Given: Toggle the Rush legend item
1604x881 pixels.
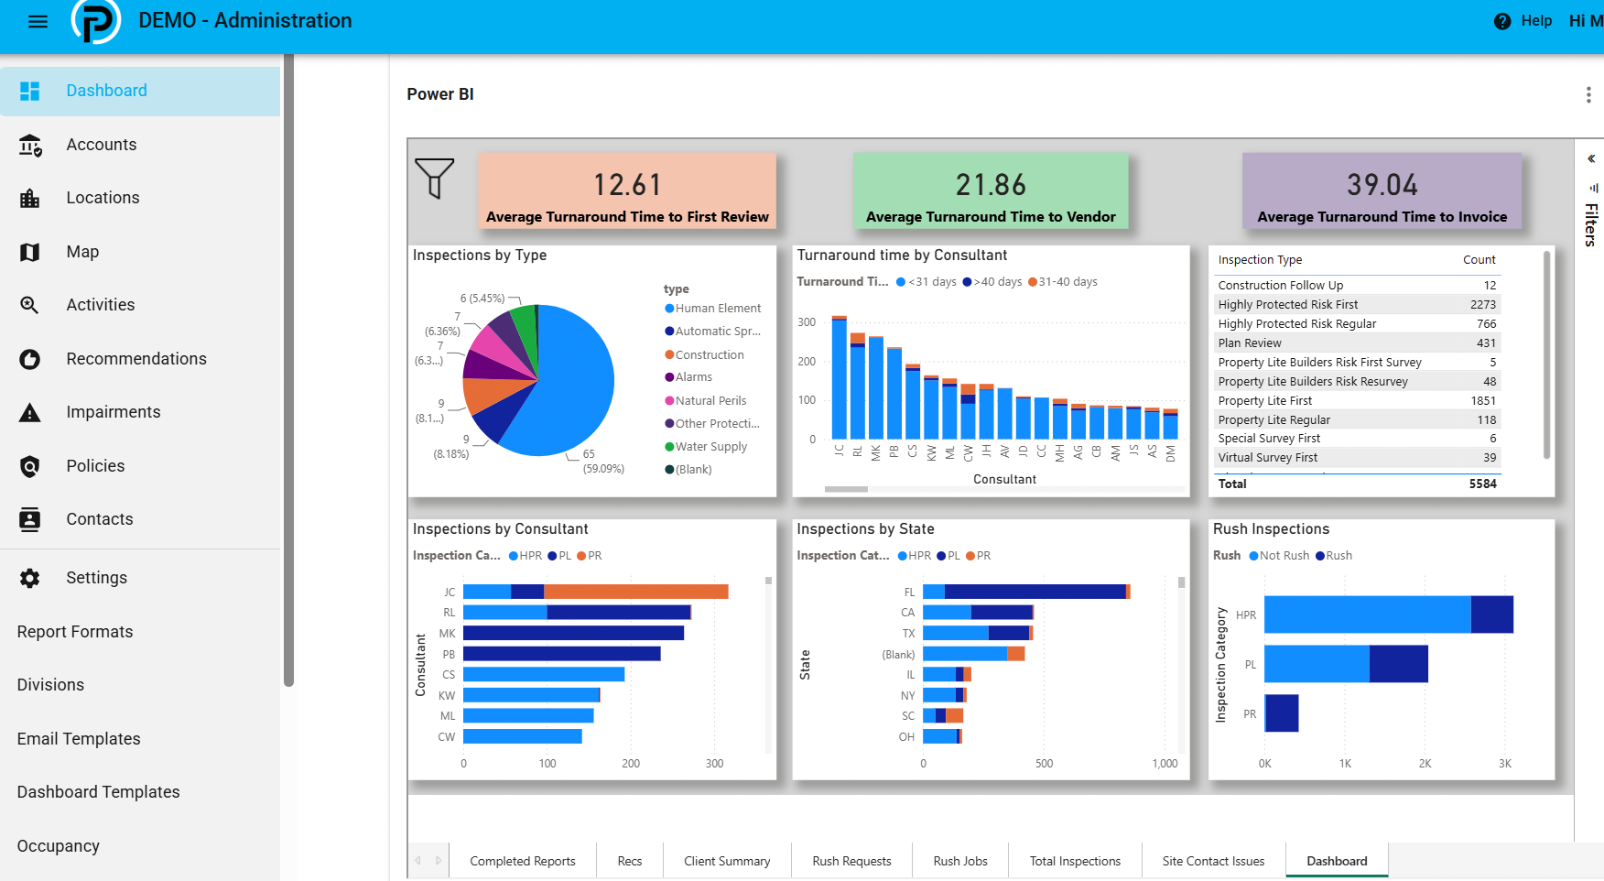Looking at the screenshot, I should 1334,556.
